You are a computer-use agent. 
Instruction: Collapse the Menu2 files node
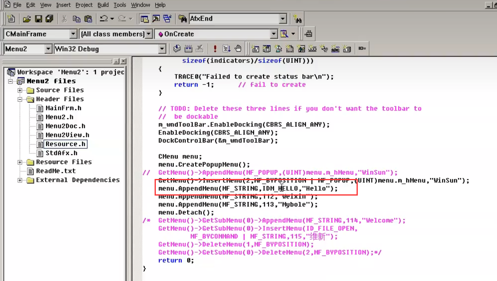tap(11, 81)
